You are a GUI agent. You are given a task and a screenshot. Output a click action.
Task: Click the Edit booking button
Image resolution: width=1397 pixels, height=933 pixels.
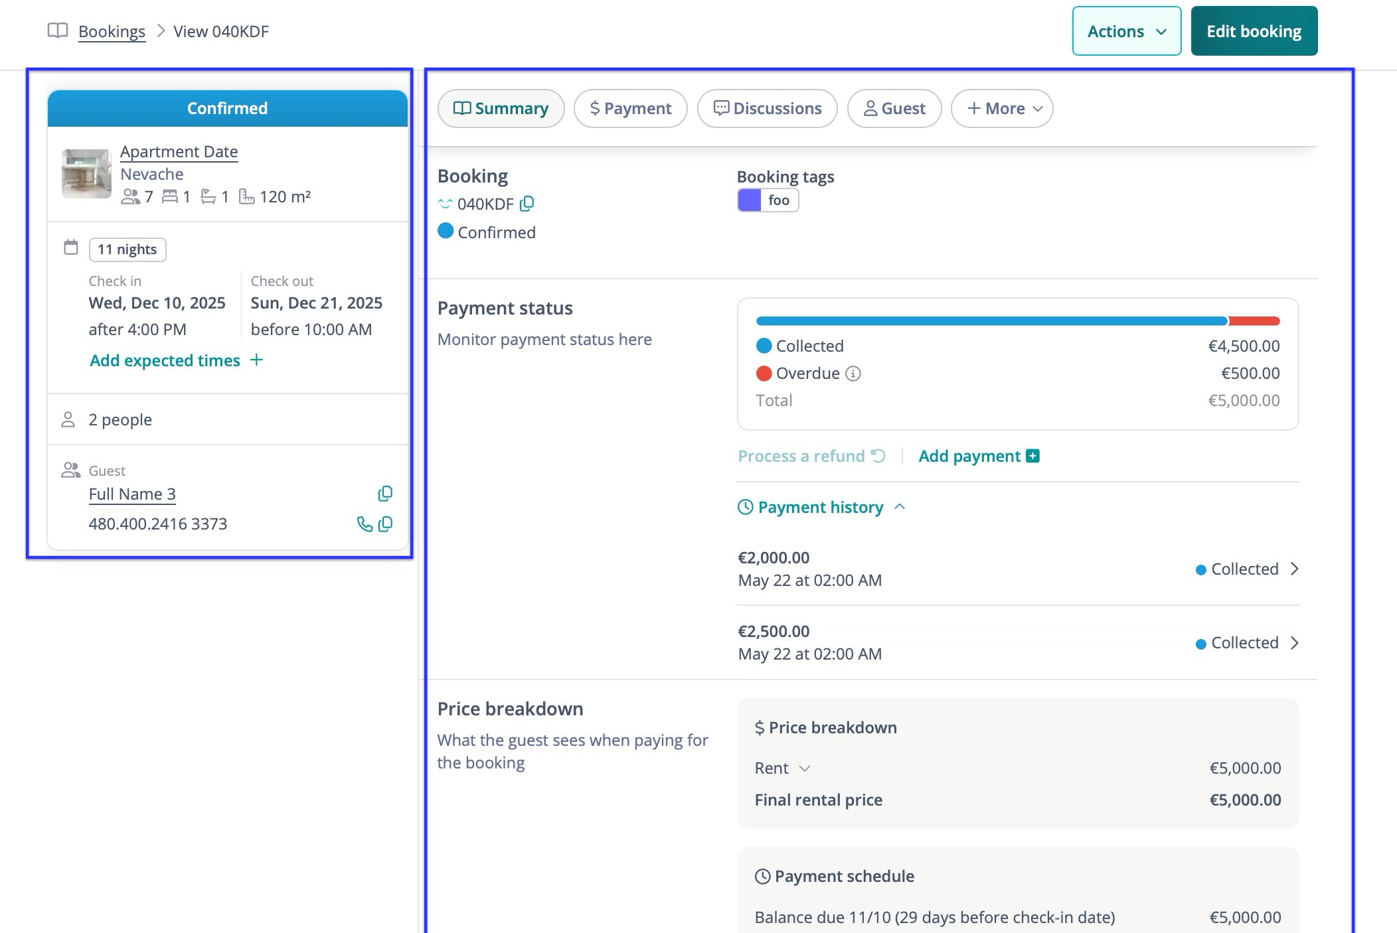[x=1254, y=31]
